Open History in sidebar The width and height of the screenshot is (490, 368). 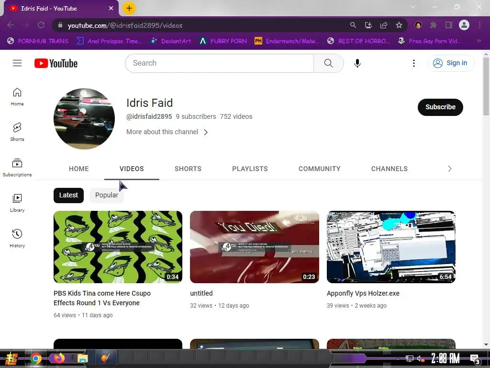(x=17, y=239)
